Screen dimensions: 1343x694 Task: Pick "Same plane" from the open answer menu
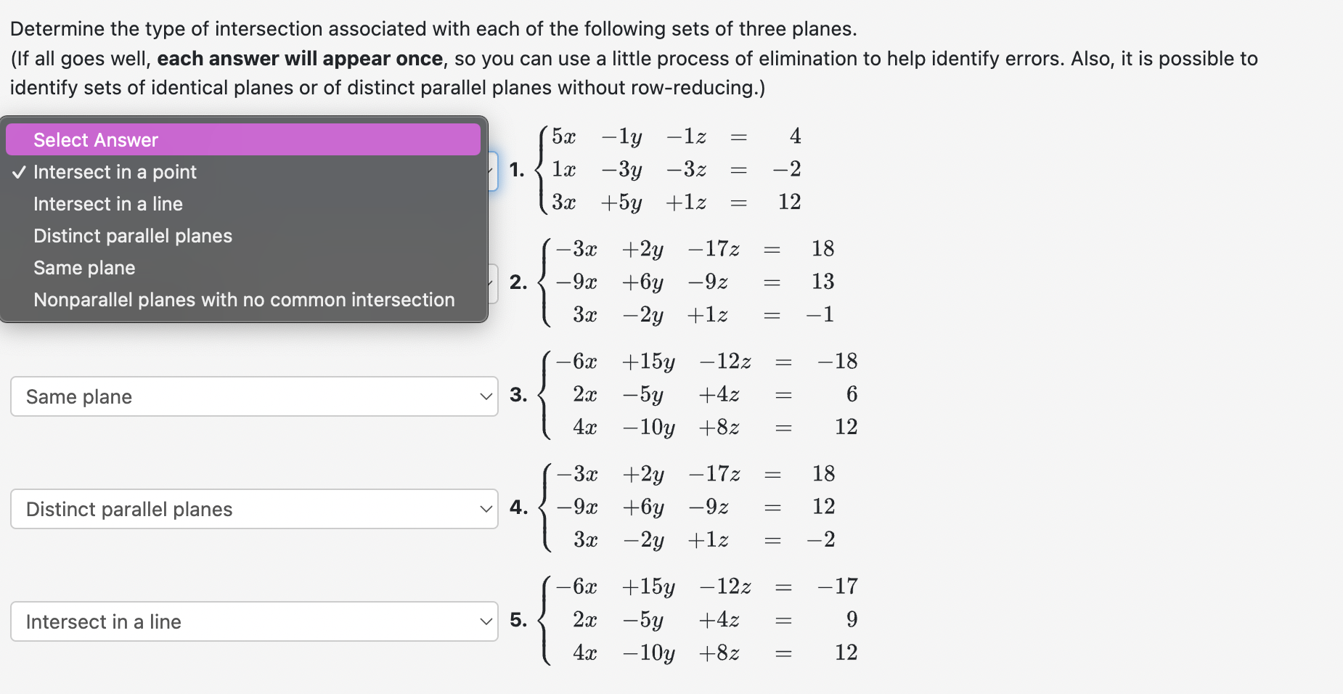[x=83, y=268]
